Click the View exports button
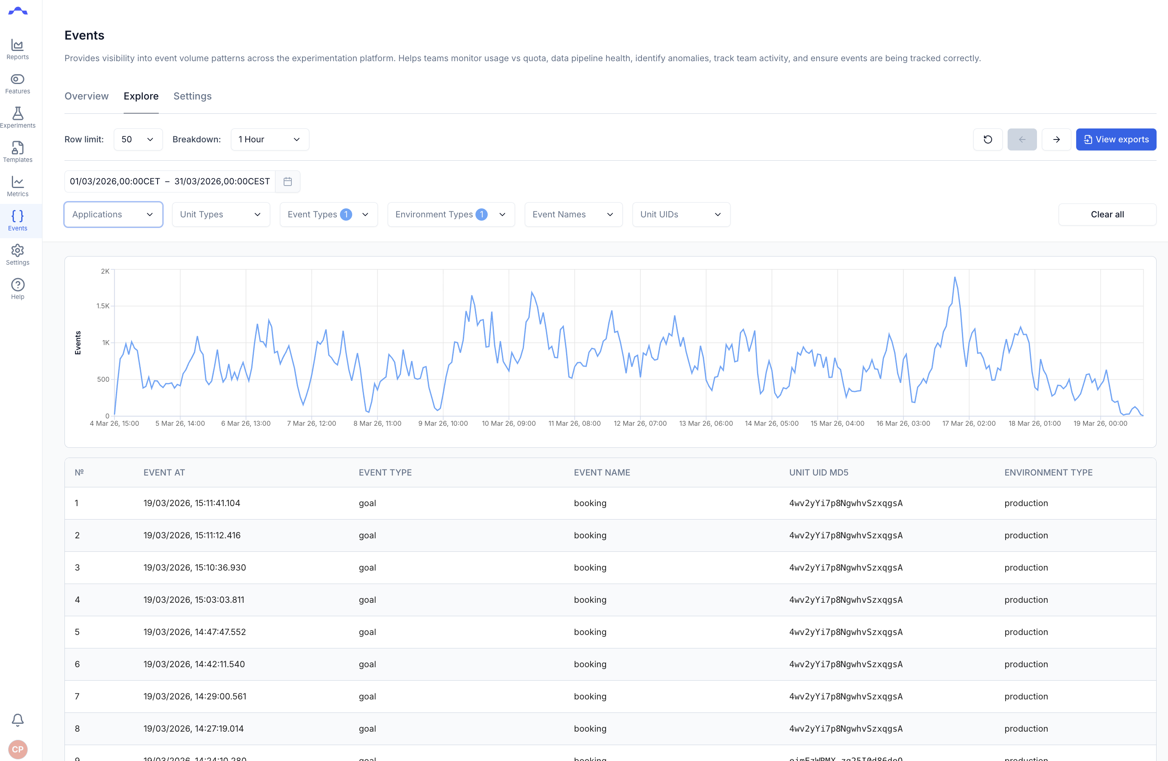The height and width of the screenshot is (761, 1168). point(1116,140)
